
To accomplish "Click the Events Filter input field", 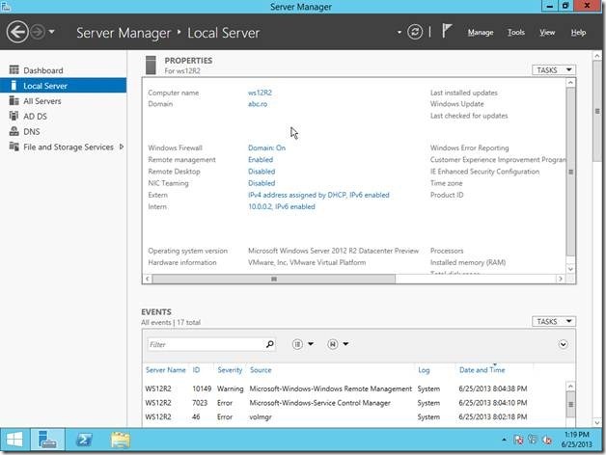I will pos(205,344).
